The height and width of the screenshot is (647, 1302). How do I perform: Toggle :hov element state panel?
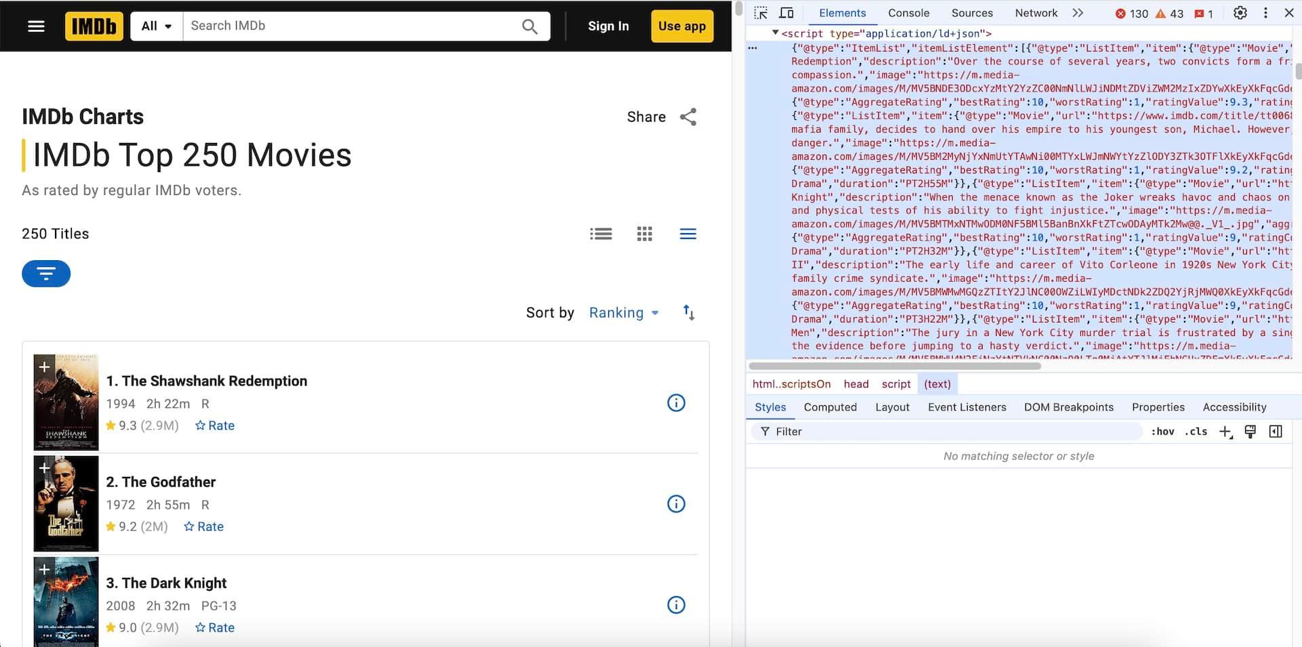1162,432
